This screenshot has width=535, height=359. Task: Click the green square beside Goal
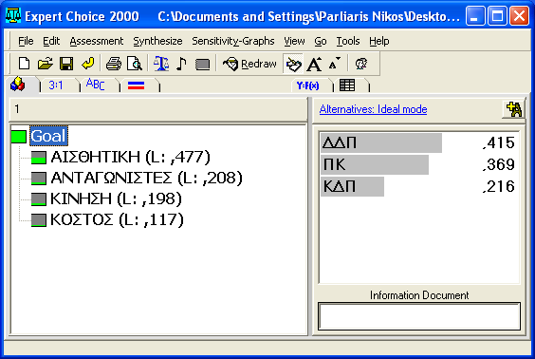19,137
